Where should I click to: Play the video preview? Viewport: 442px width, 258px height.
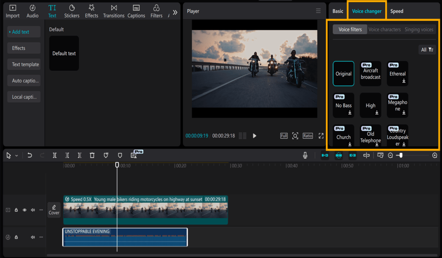(x=255, y=136)
